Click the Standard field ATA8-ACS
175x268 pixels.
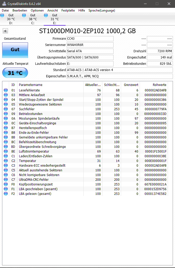tap(120, 70)
